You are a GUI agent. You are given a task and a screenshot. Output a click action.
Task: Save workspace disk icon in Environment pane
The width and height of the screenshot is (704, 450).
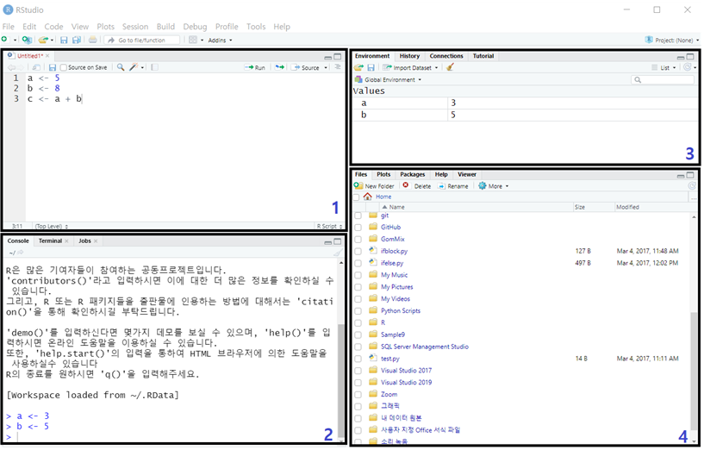pyautogui.click(x=371, y=67)
